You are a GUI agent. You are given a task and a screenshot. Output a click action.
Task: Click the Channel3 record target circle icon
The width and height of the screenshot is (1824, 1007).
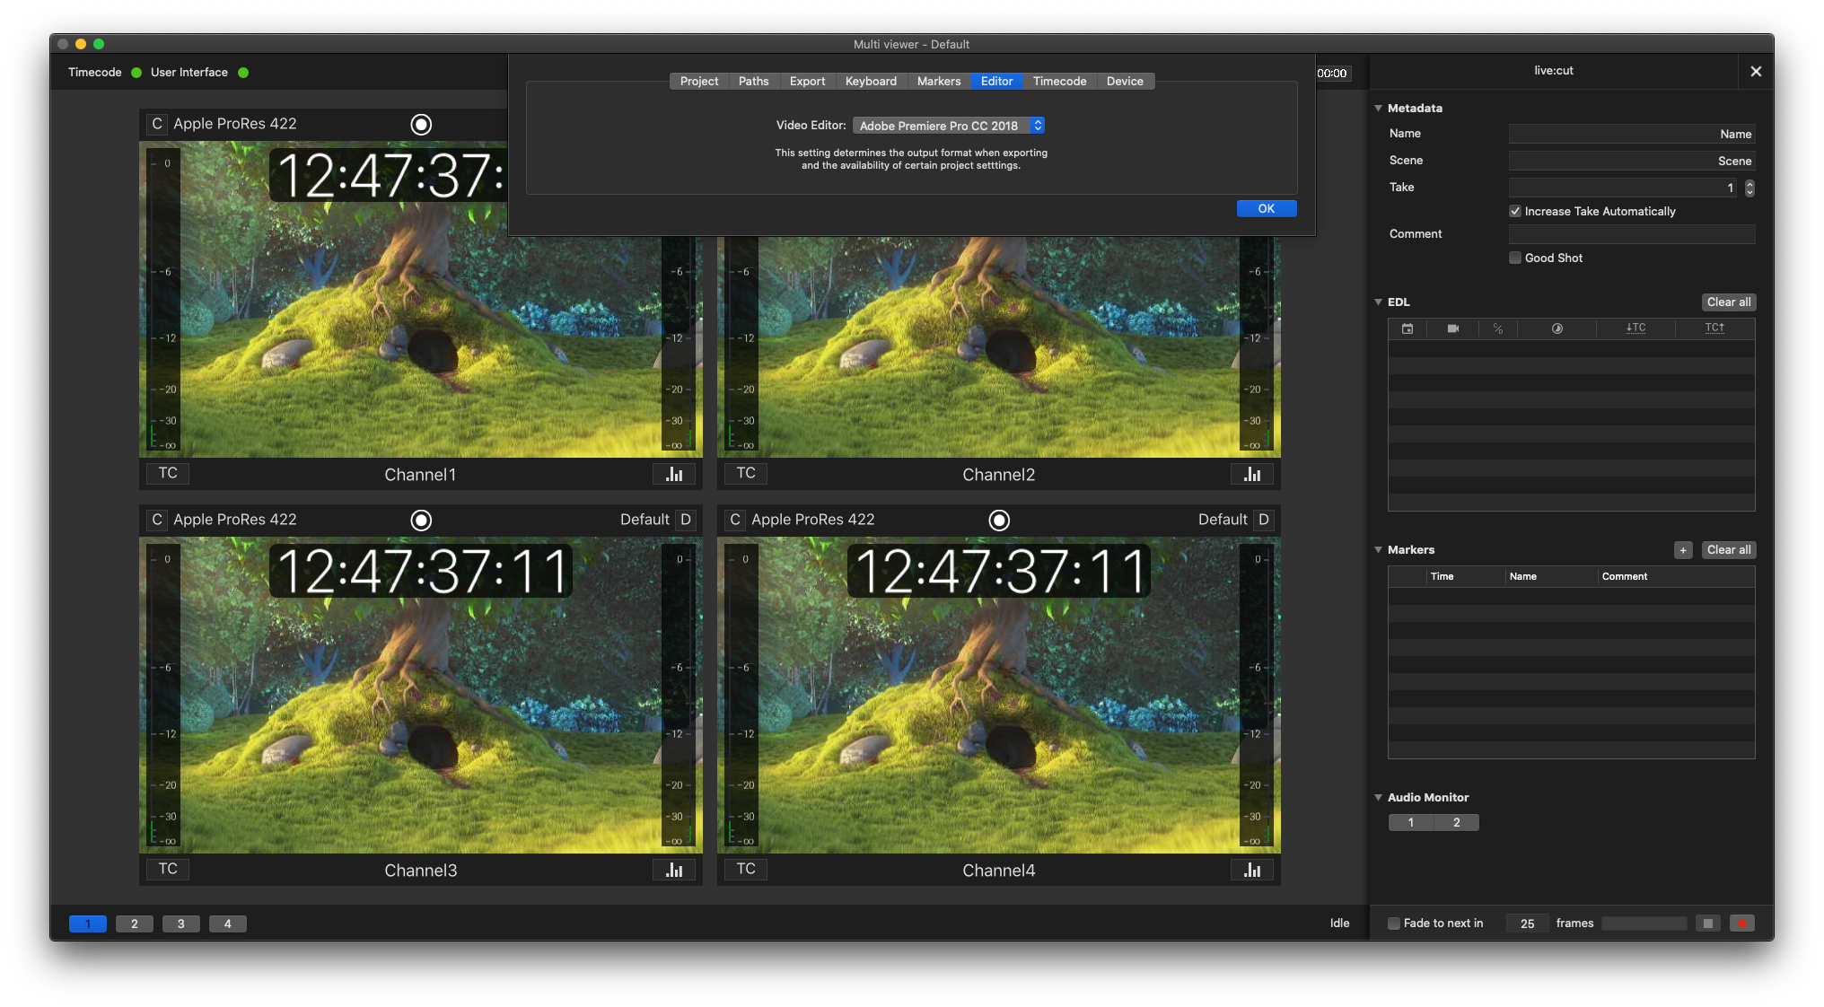pyautogui.click(x=421, y=521)
